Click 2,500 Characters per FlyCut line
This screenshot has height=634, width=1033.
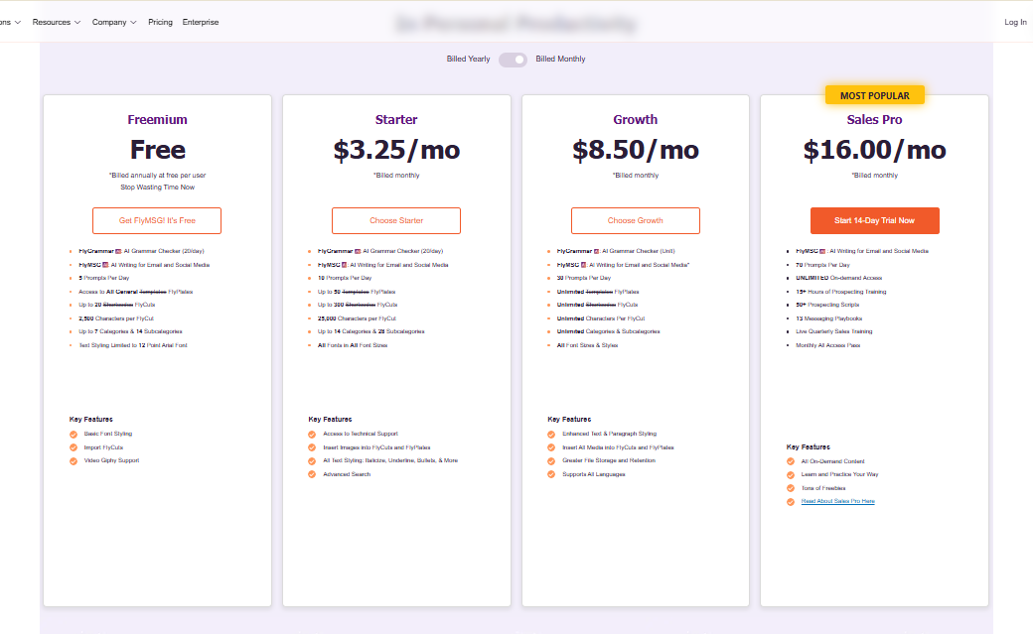(116, 317)
